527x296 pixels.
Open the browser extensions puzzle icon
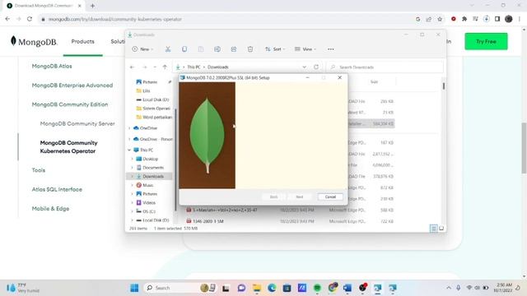point(464,19)
